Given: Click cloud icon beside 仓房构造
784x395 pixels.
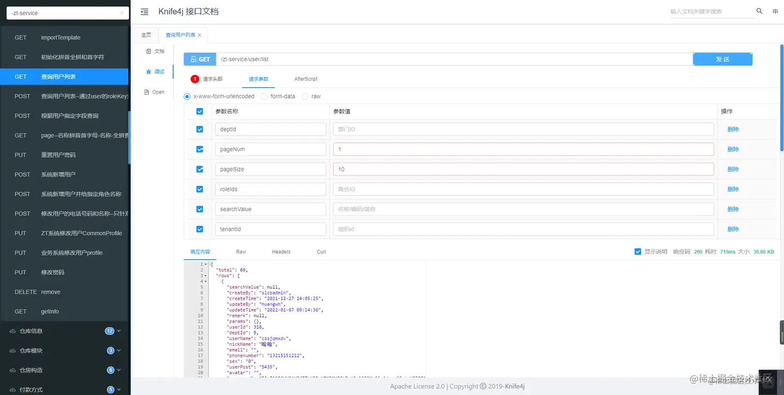Looking at the screenshot, I should (13, 370).
